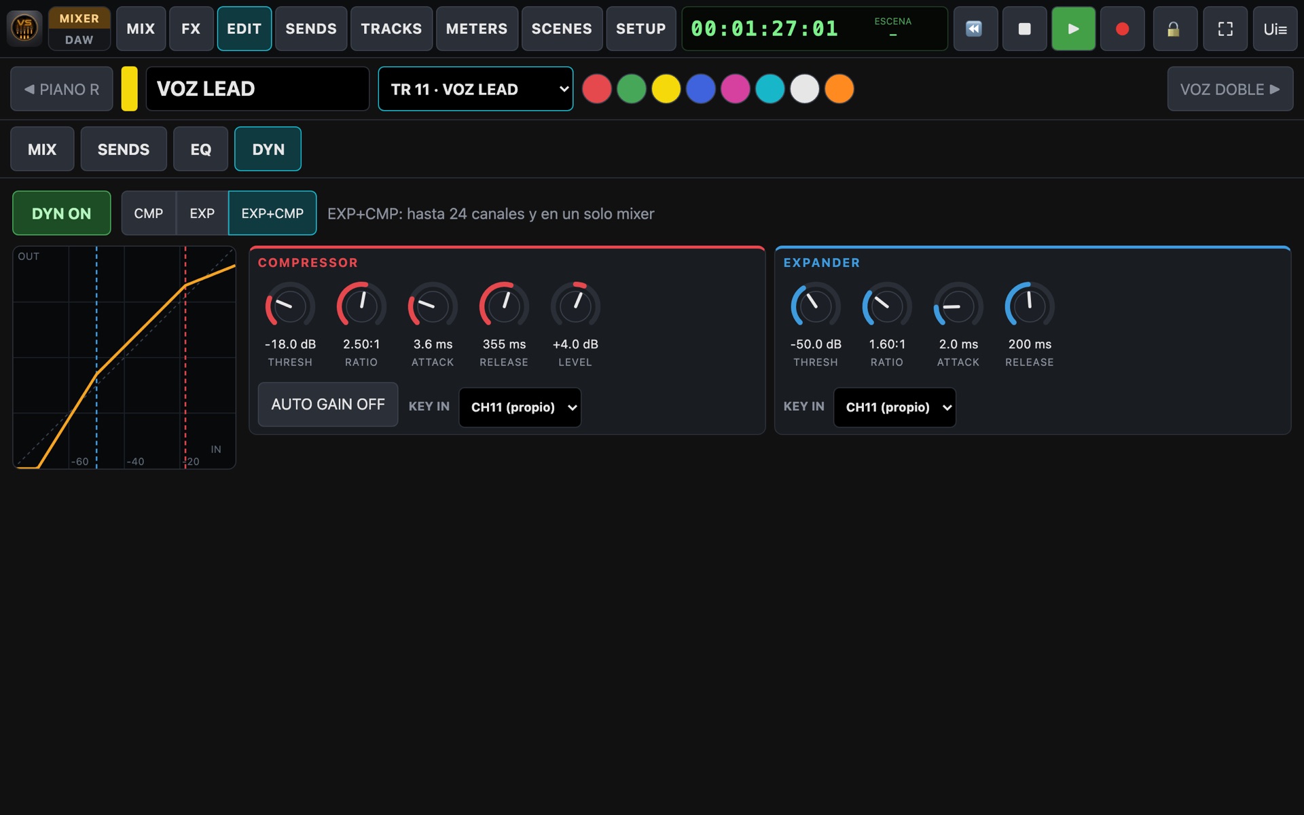Enter fullscreen with the expand icon
The height and width of the screenshot is (815, 1304).
1225,29
